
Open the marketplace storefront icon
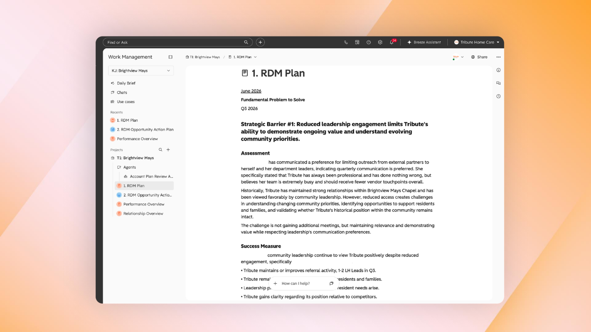(x=357, y=42)
